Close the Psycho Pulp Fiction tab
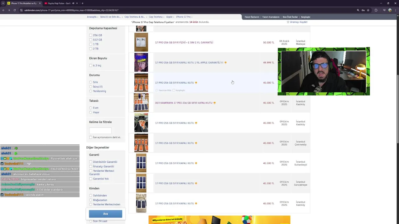399x224 pixels. pos(77,3)
